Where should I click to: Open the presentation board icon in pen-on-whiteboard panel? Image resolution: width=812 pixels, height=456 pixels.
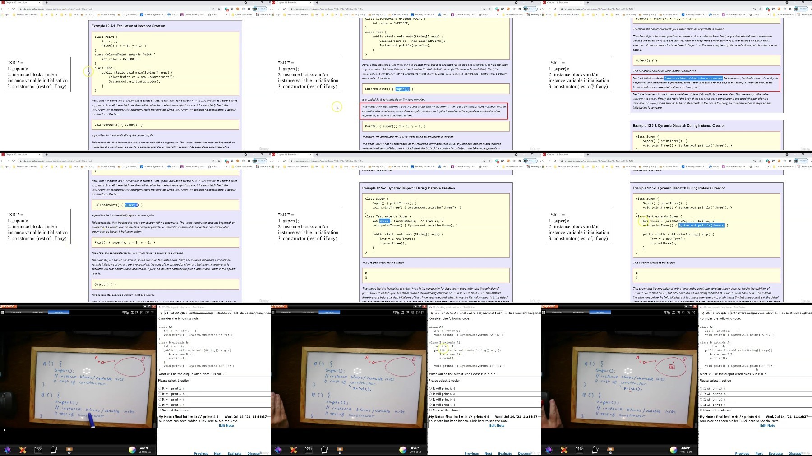pos(69,450)
